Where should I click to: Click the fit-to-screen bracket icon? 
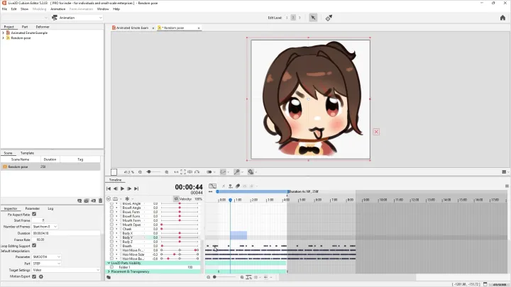[x=183, y=171]
